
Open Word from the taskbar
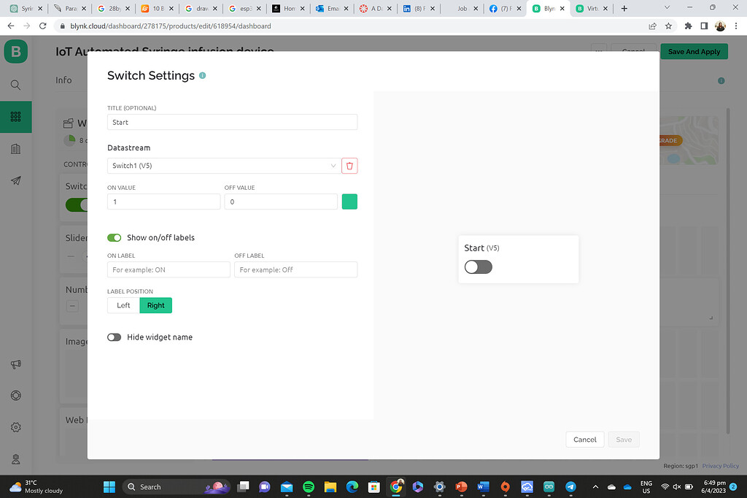[x=483, y=486]
